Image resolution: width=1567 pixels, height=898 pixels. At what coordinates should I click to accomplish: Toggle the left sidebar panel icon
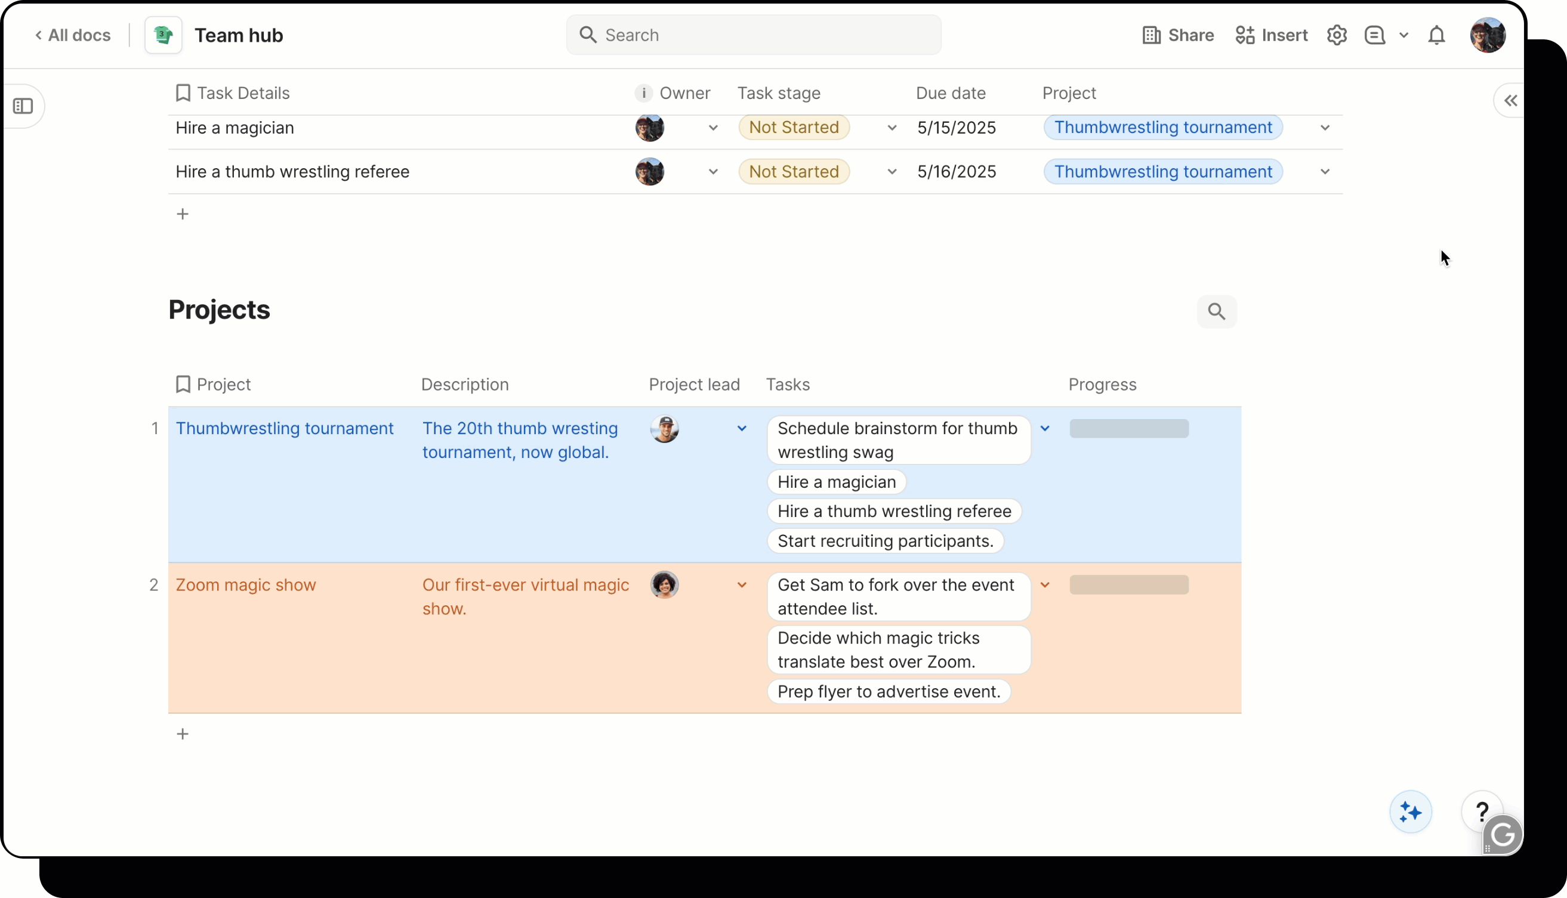pyautogui.click(x=23, y=106)
